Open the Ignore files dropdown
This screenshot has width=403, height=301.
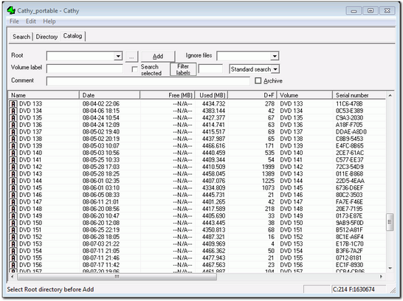[275, 56]
